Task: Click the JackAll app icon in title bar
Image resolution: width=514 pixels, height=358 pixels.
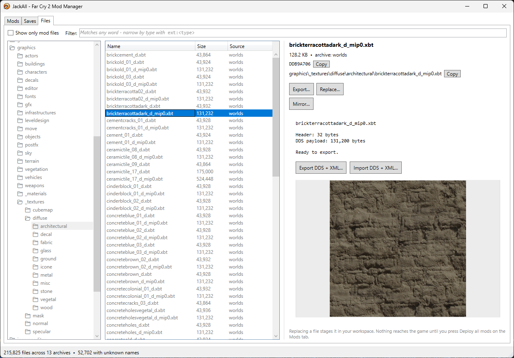Action: tap(7, 6)
